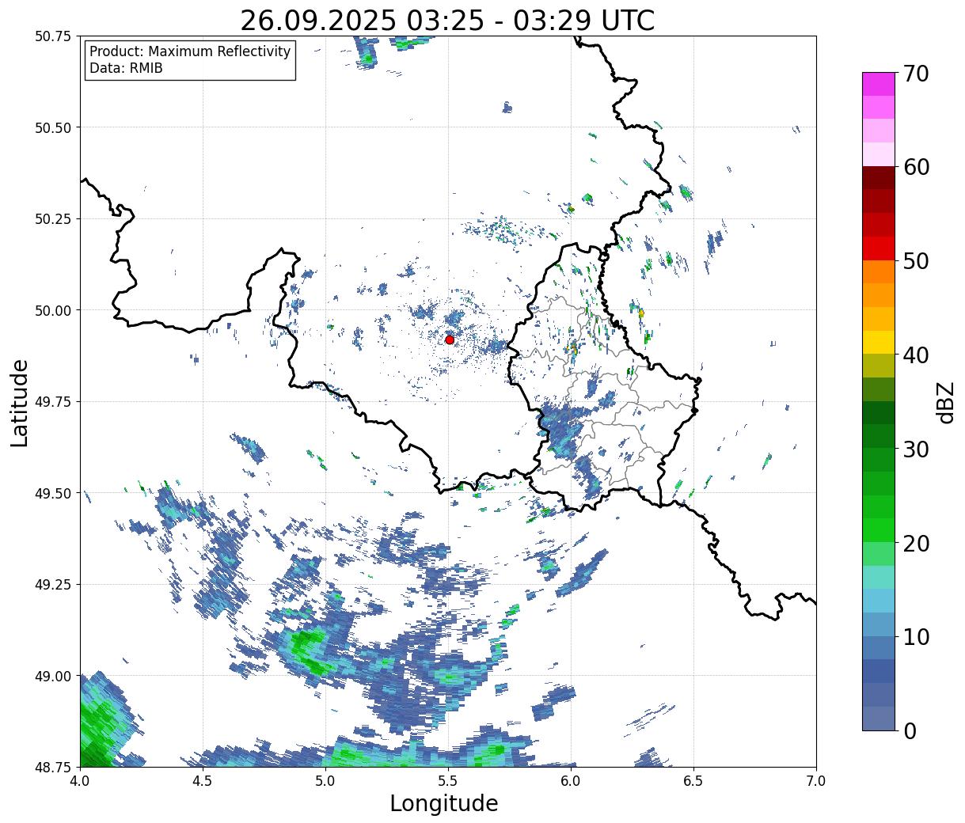Pick the magenta swatch at colorbar top
Image resolution: width=965 pixels, height=823 pixels.
(879, 84)
